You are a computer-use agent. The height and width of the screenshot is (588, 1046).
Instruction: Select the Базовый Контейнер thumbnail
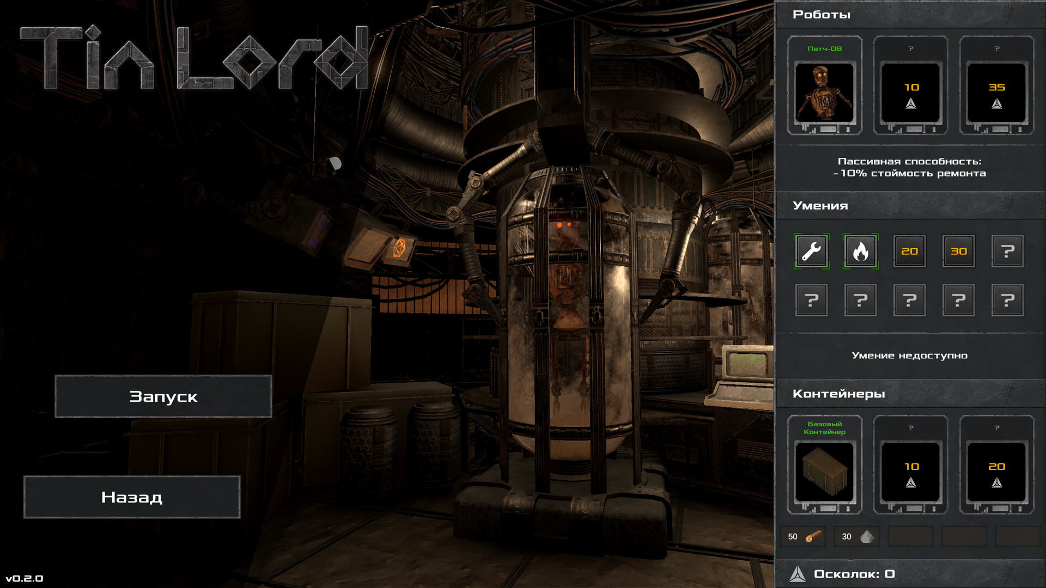click(824, 471)
